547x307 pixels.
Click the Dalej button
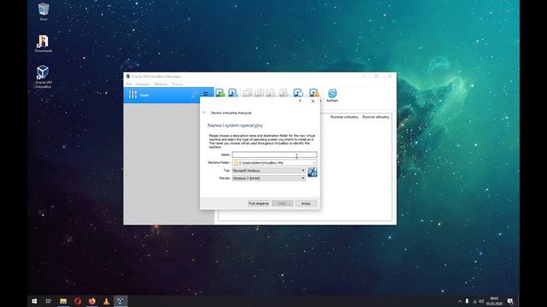[282, 203]
